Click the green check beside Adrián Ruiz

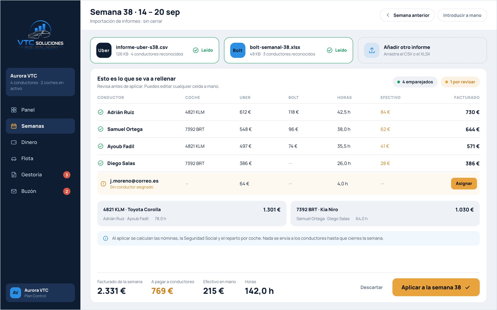tap(101, 112)
